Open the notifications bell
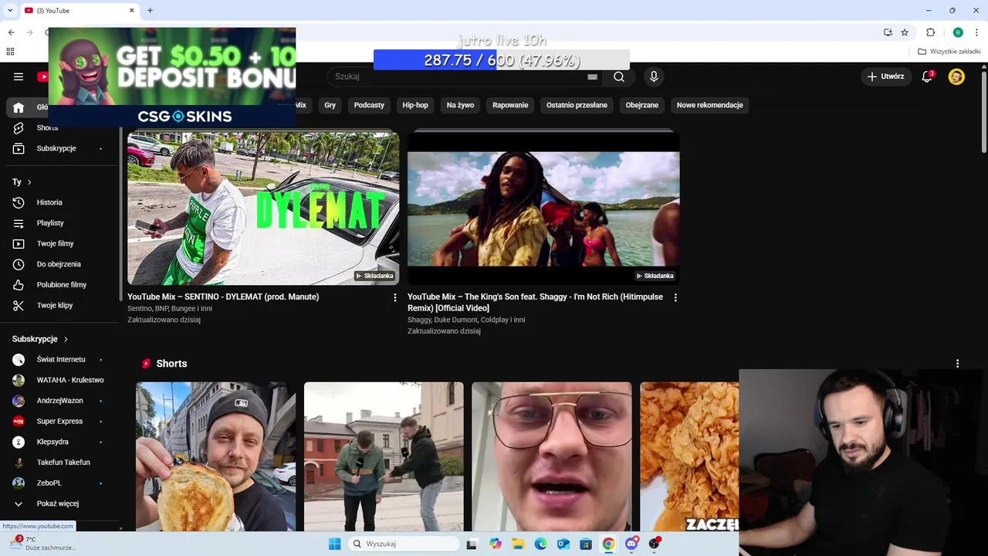The height and width of the screenshot is (556, 988). (928, 76)
